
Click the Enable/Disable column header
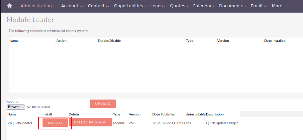tap(109, 41)
